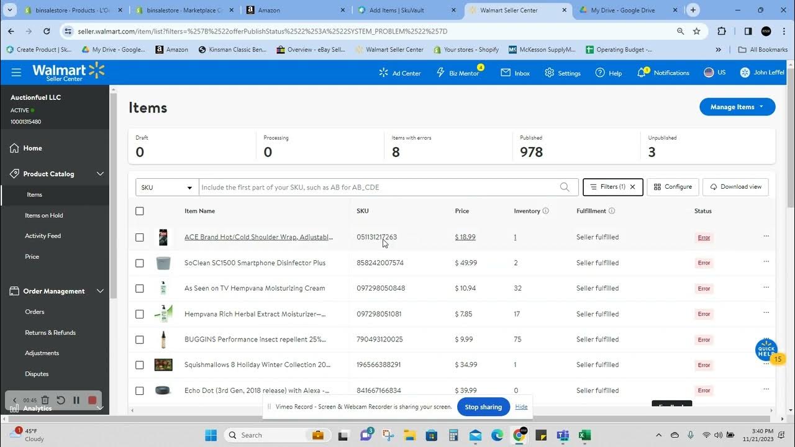This screenshot has height=447, width=795.
Task: Open ACE Brand Hot/Cold Shoulder Wrap link
Action: (x=258, y=237)
